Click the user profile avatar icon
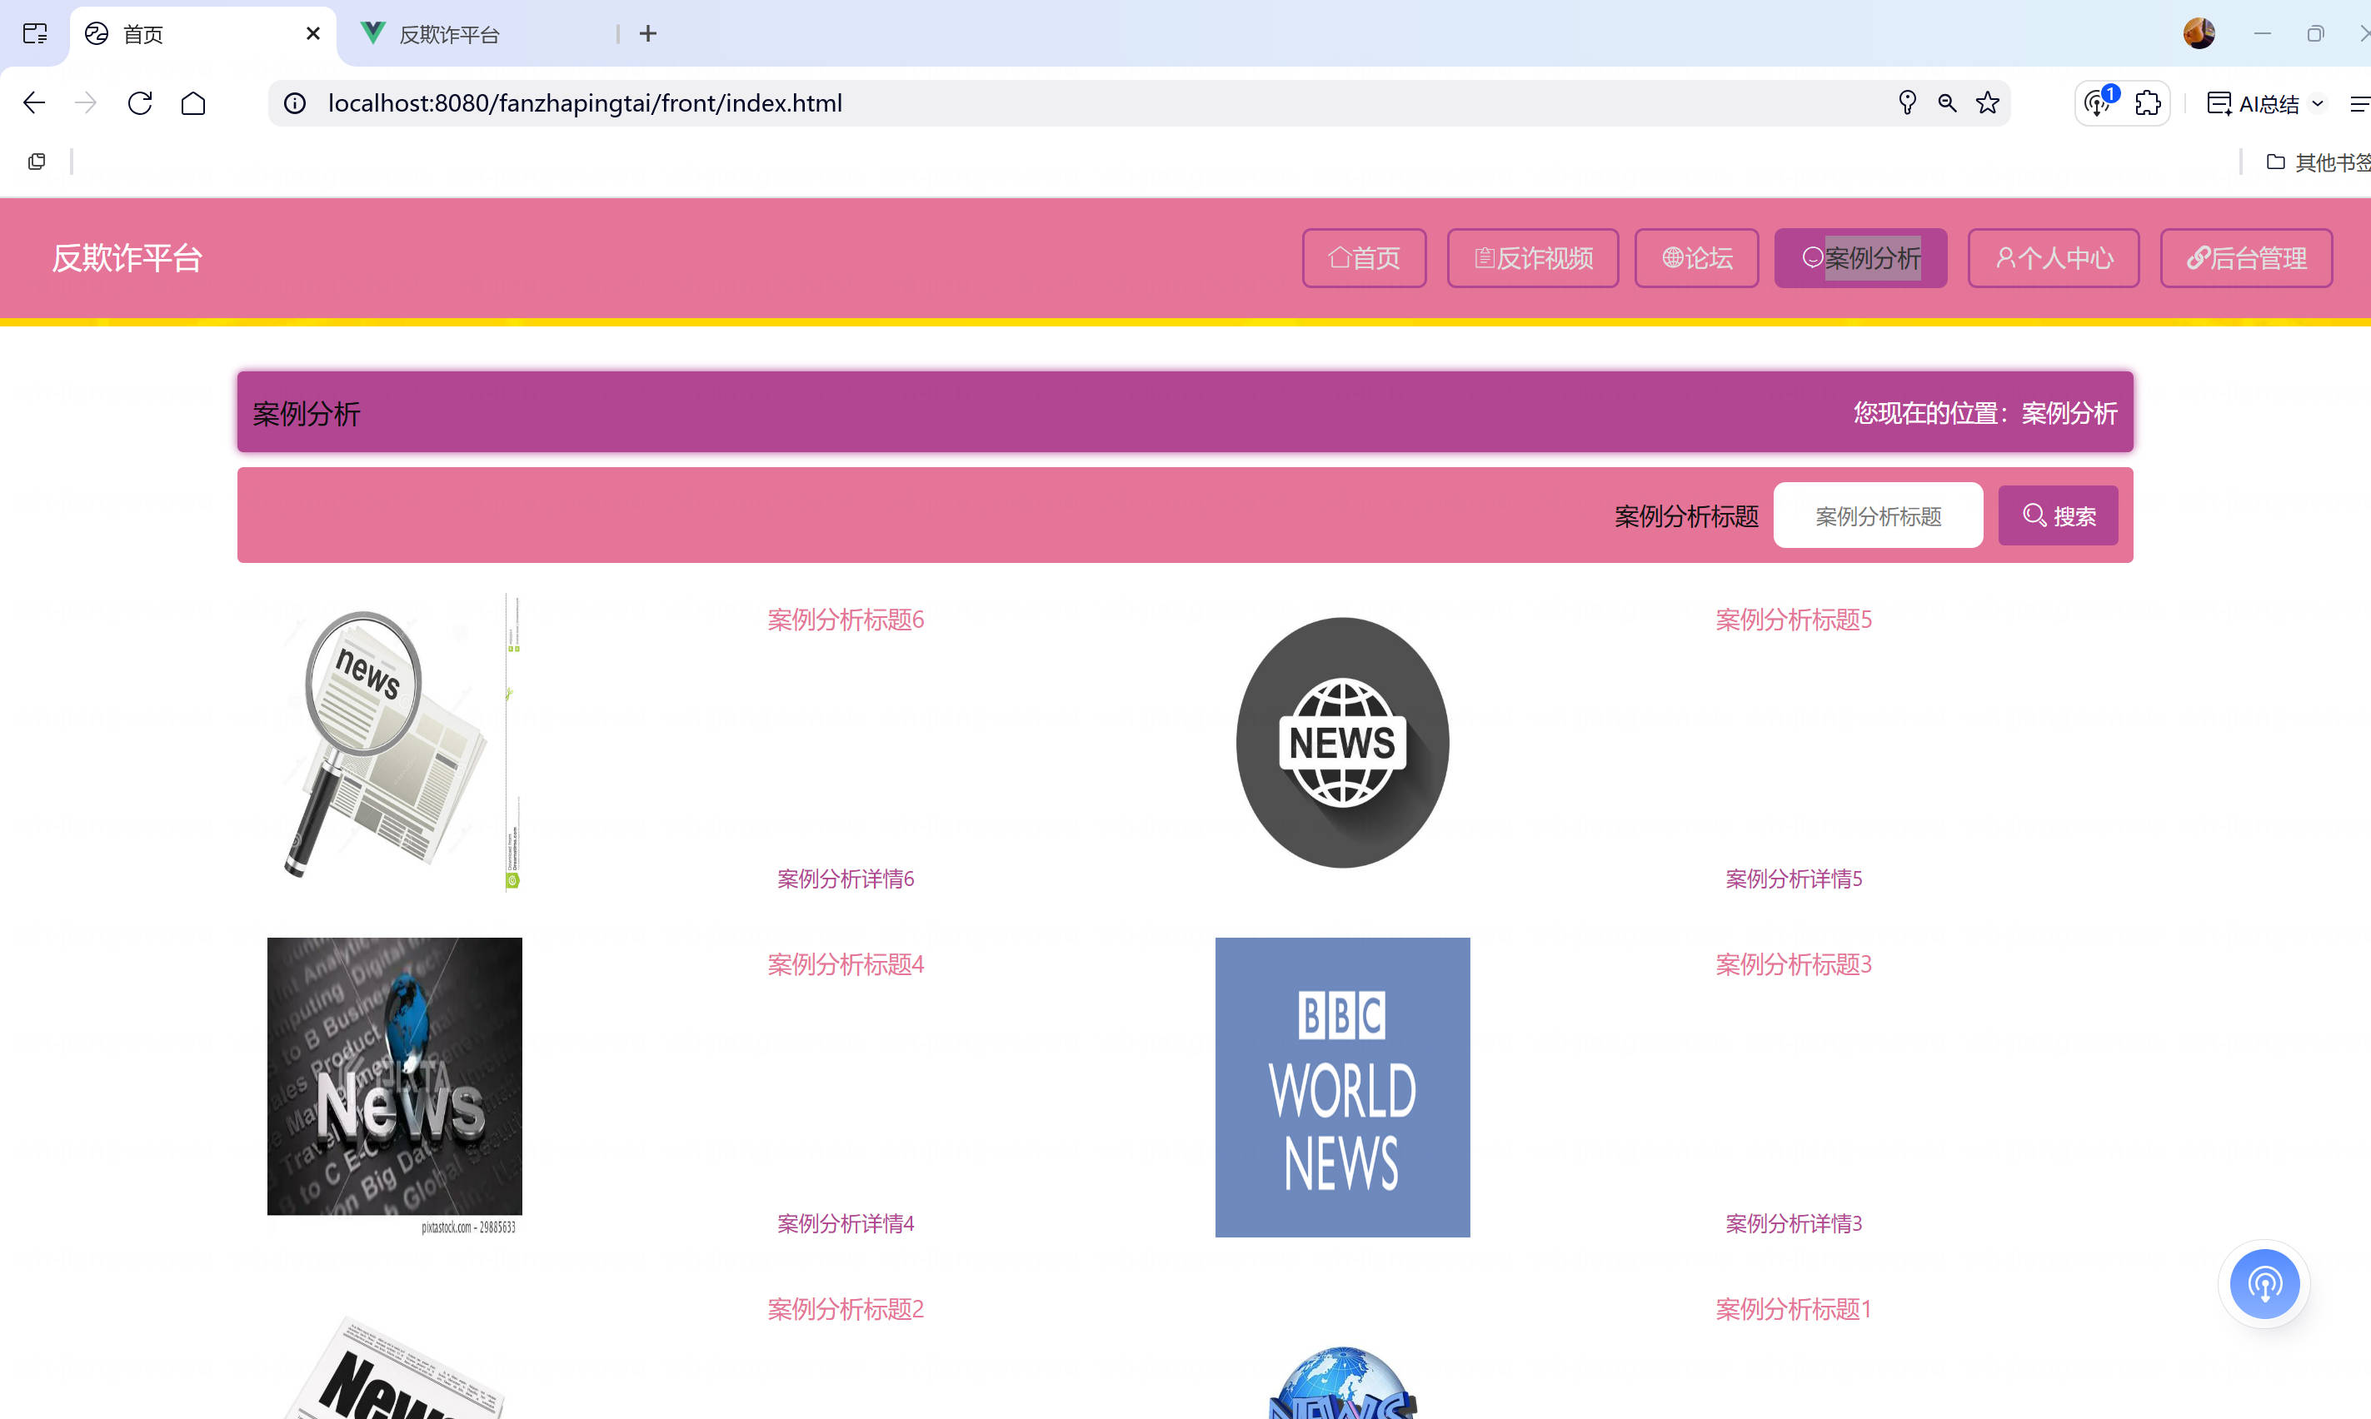 [2199, 34]
